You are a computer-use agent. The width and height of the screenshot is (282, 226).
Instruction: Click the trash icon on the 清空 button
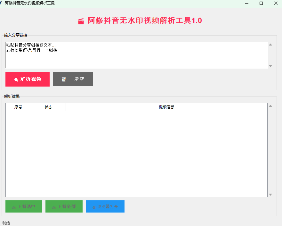tap(63, 79)
